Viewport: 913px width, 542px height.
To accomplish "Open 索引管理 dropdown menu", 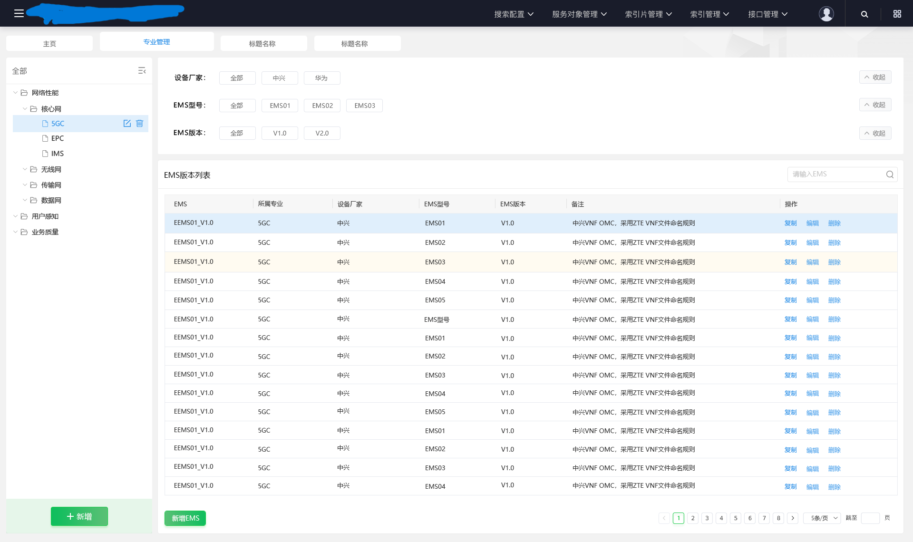I will [709, 14].
